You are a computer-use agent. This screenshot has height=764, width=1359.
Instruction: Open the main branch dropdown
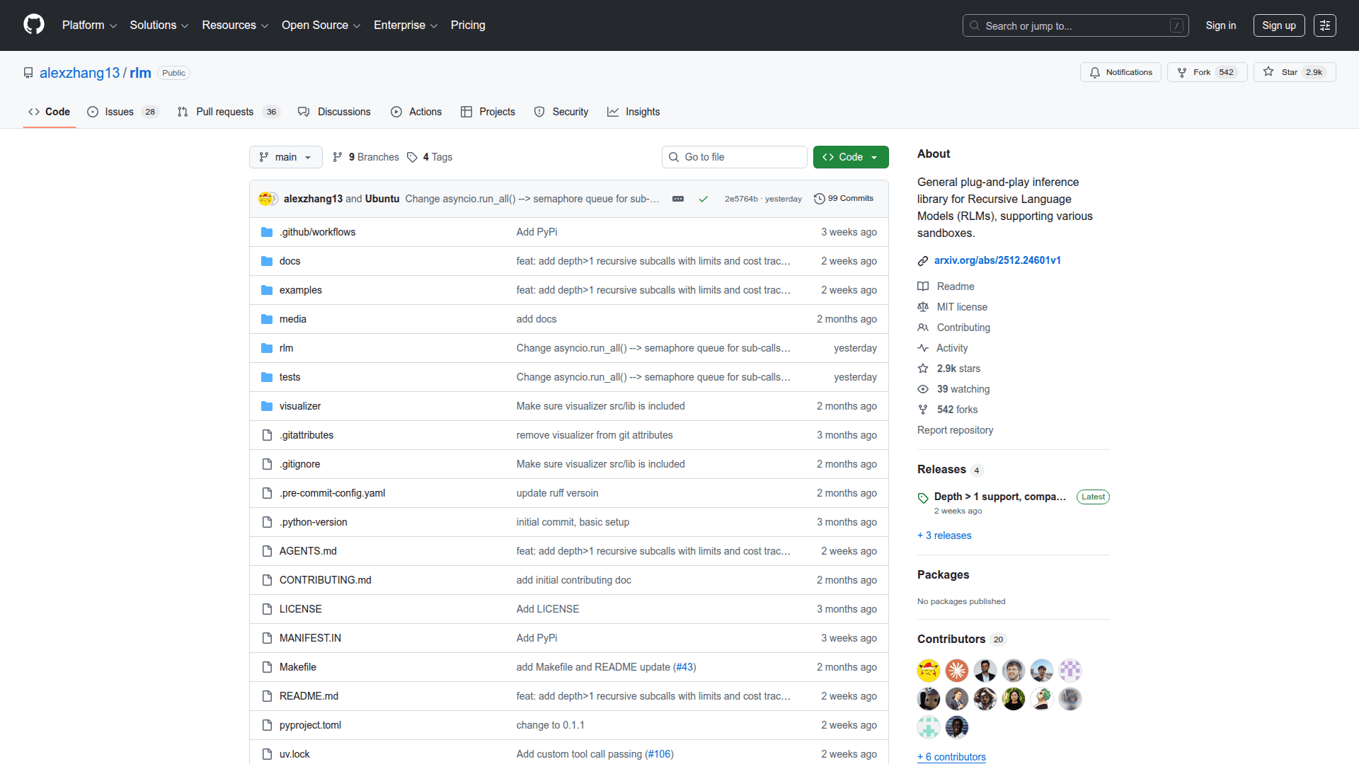click(285, 157)
